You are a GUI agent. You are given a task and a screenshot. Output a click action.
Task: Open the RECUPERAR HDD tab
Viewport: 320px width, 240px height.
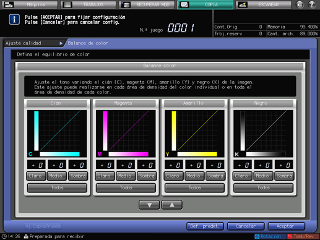click(147, 4)
